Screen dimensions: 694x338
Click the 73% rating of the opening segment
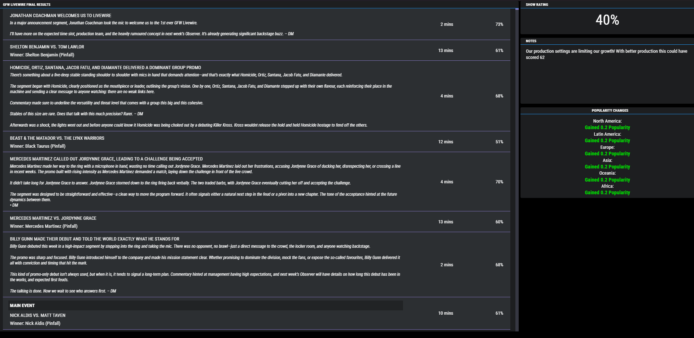[x=499, y=24]
